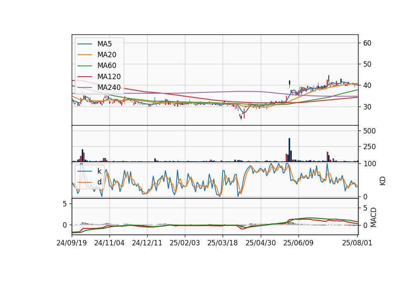
Task: Click the lowest candlestick in April dip
Action: 241,117
